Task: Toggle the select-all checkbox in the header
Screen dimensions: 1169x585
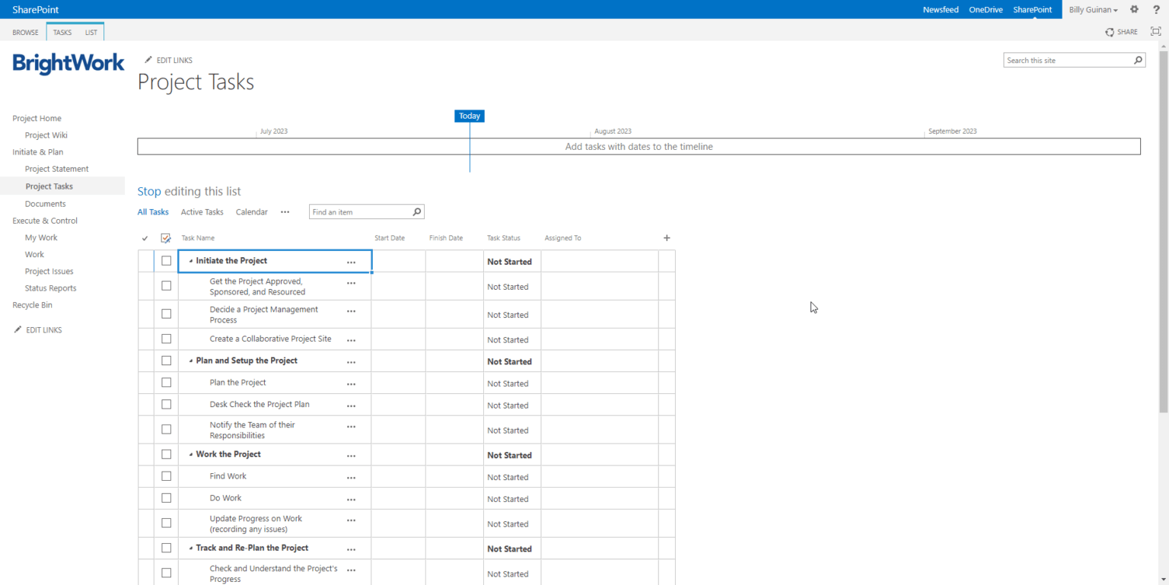Action: (165, 237)
